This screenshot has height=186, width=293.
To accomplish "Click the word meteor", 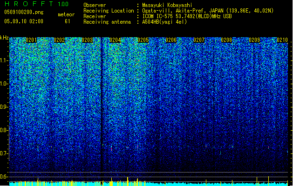I will pos(66,14).
